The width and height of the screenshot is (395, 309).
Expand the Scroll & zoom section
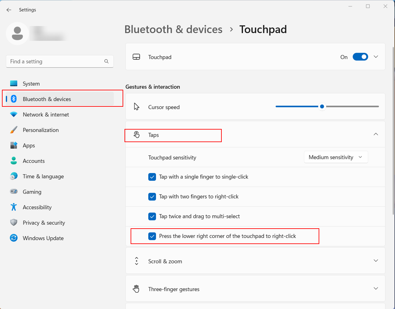[x=376, y=261]
